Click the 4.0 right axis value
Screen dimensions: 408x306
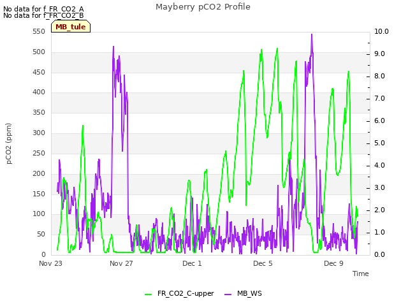380,166
